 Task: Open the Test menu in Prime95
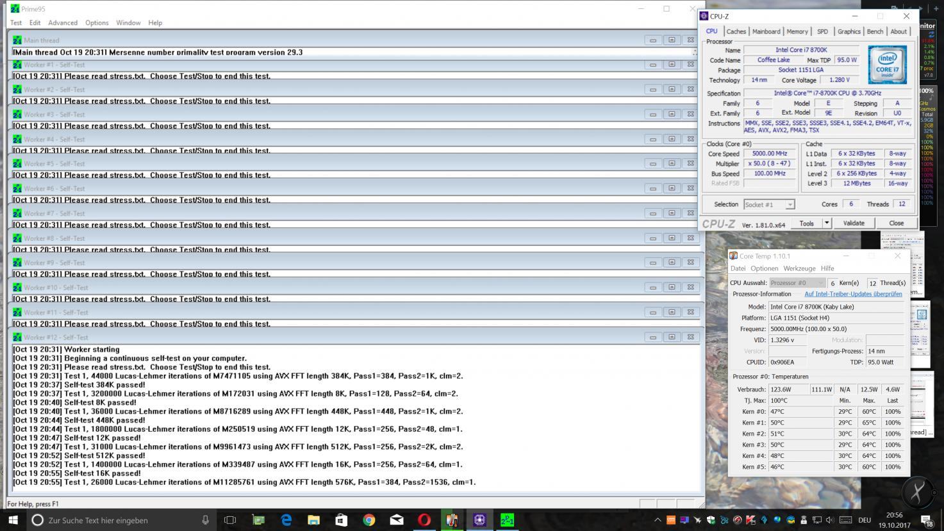(16, 22)
